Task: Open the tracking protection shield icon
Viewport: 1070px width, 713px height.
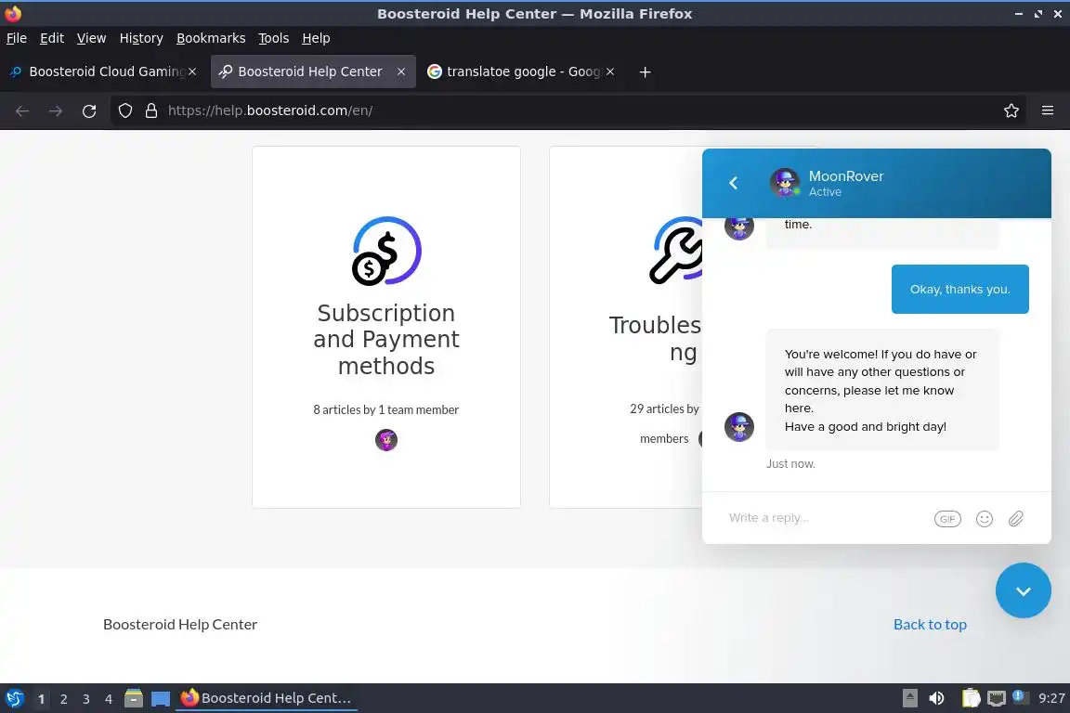Action: (124, 110)
